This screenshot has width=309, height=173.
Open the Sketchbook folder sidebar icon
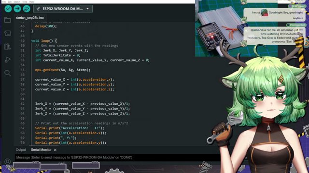[8, 20]
